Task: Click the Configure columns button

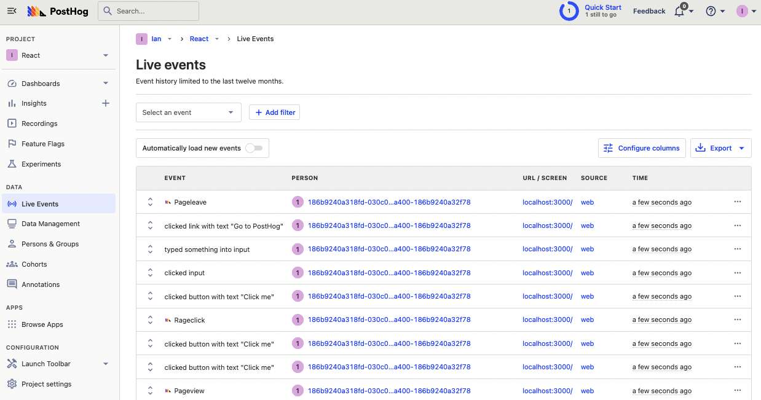Action: point(642,148)
